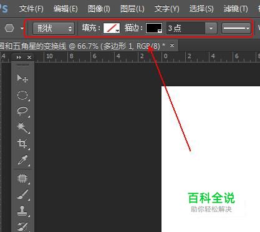
Task: Close the tools panel
Action: pos(29,57)
